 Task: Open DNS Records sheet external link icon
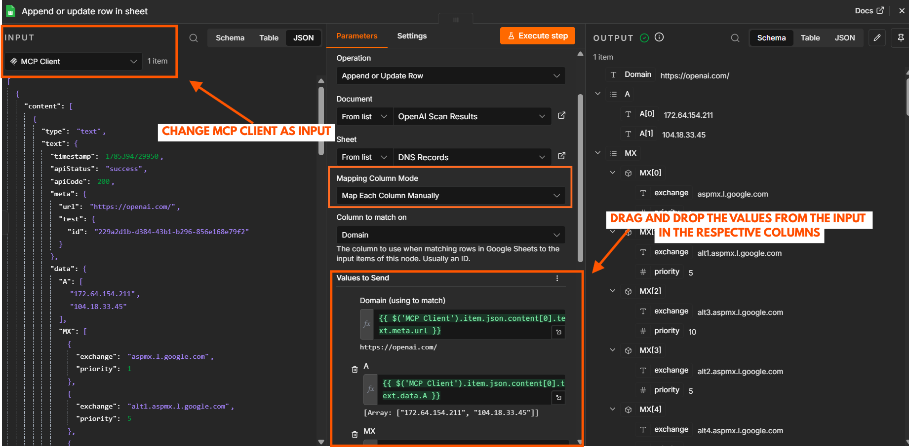point(561,156)
